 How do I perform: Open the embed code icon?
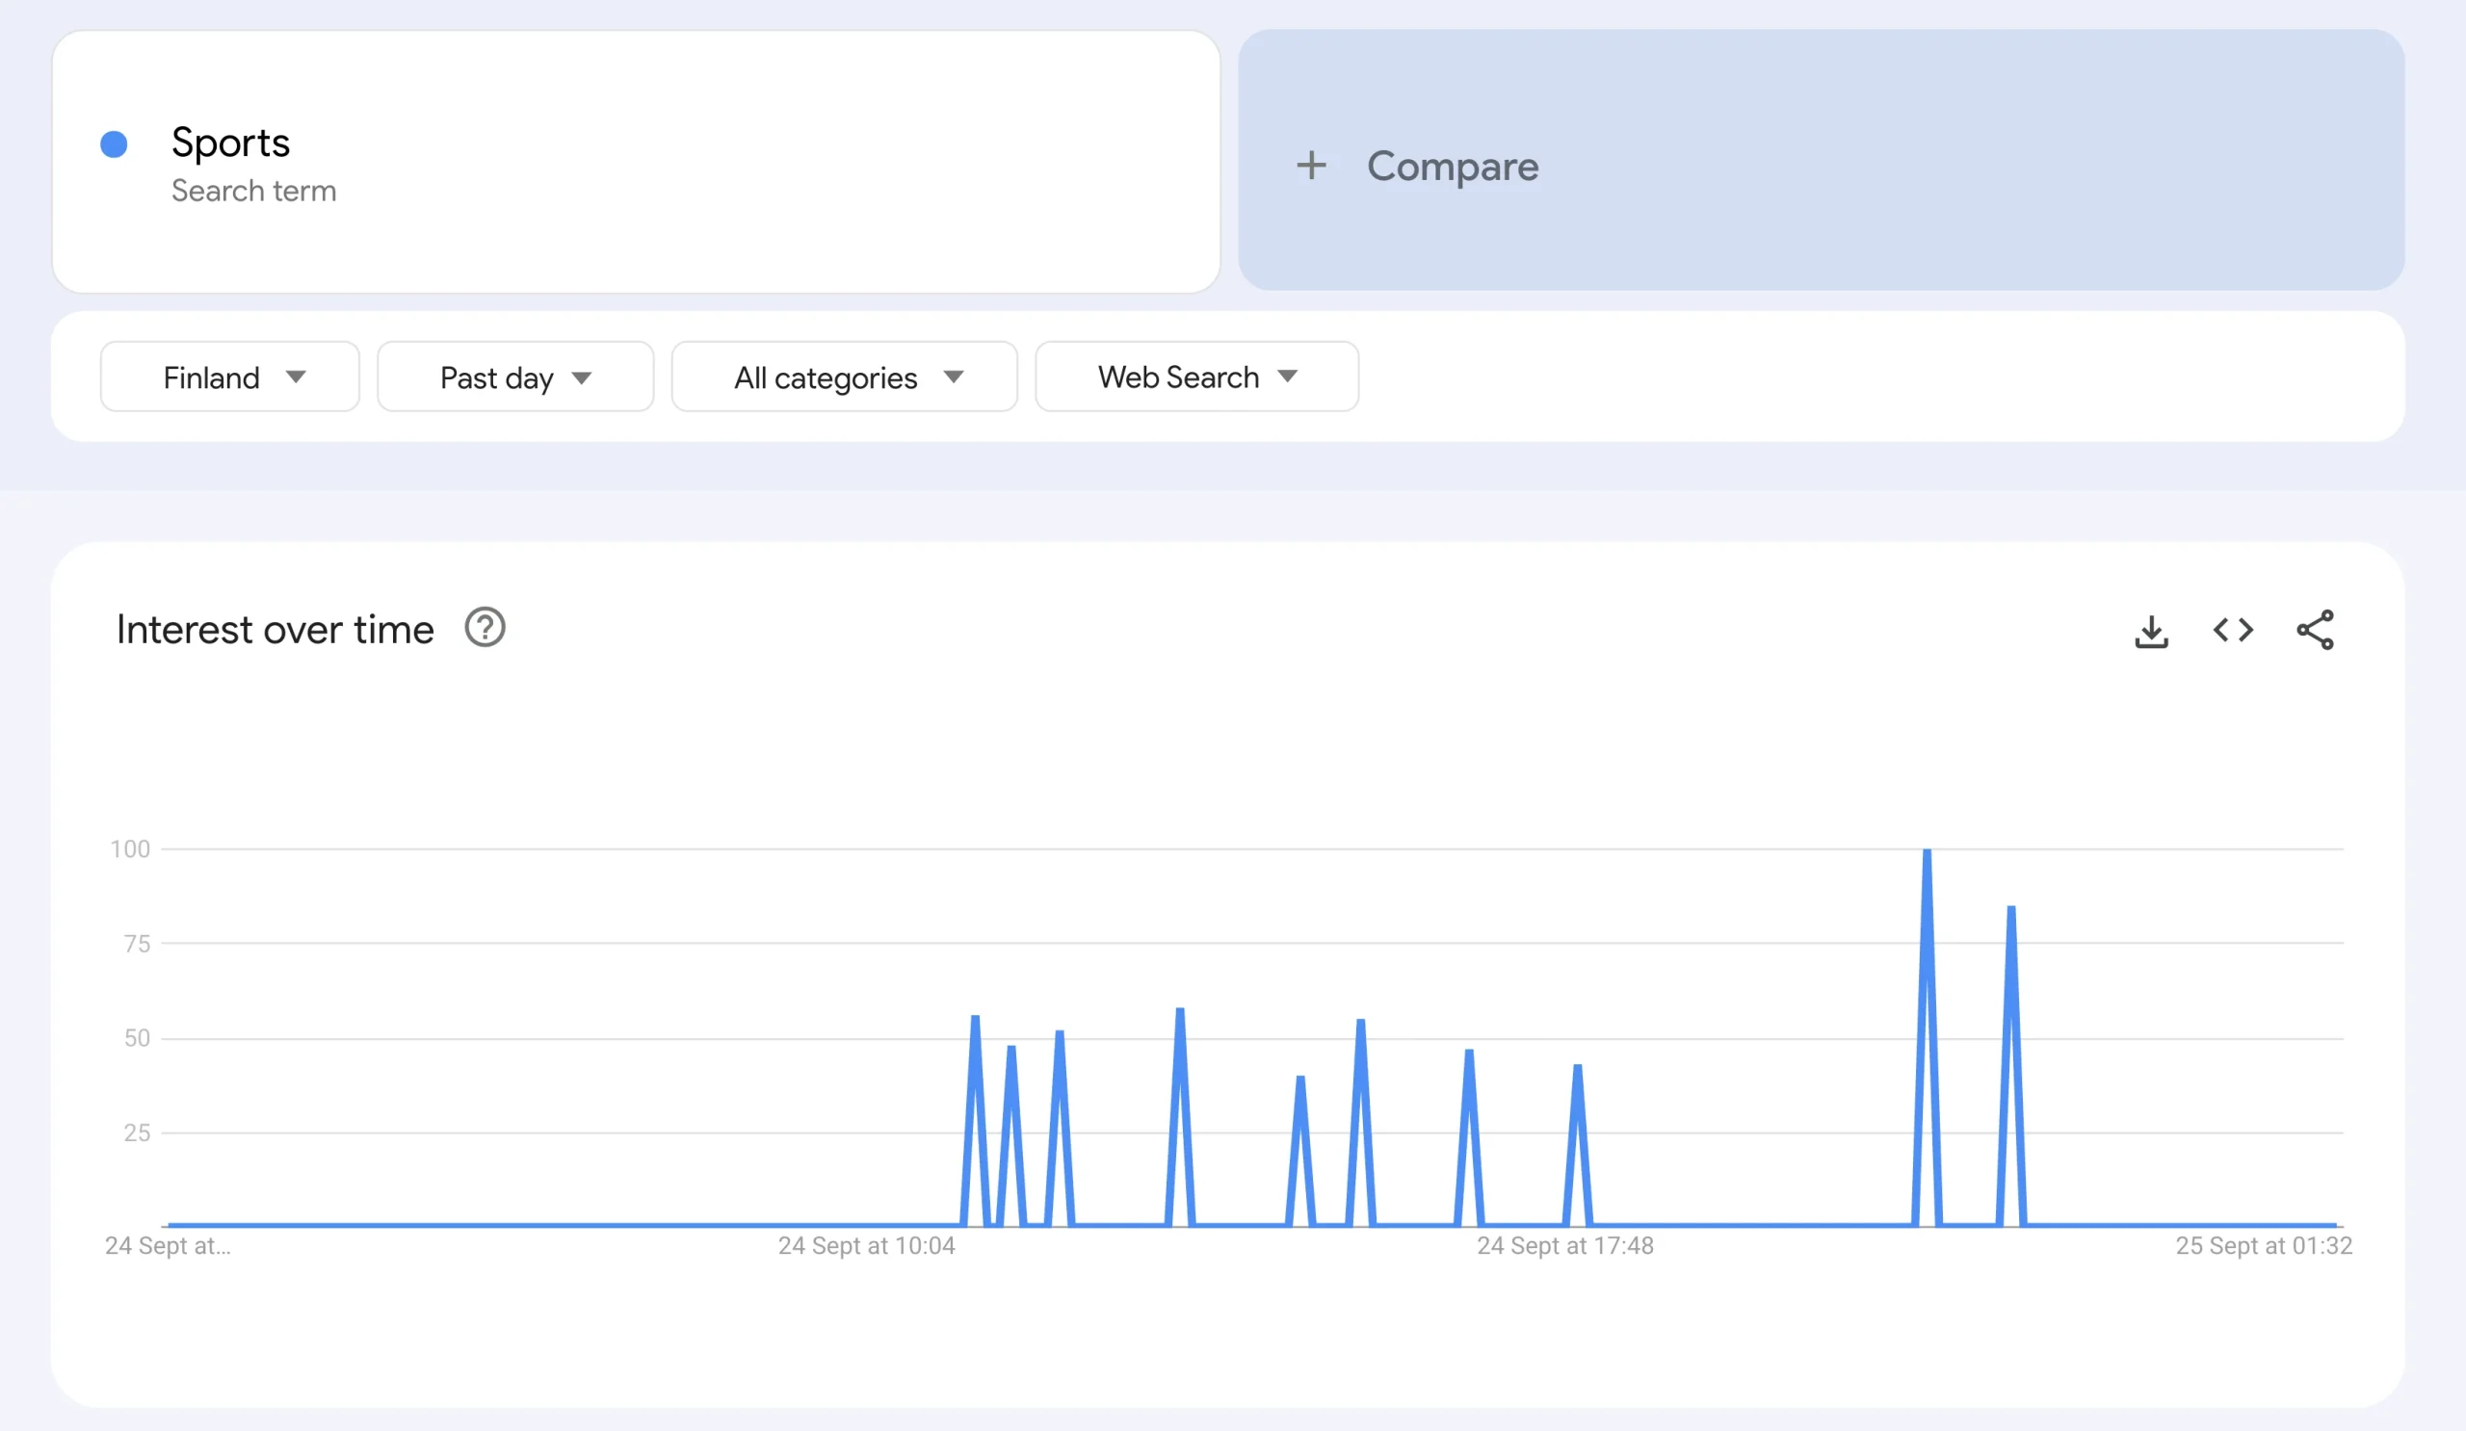2233,630
